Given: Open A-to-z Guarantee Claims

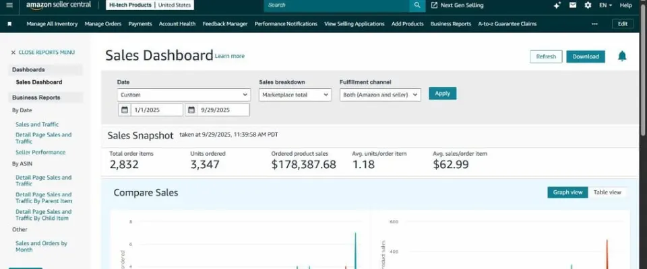Looking at the screenshot, I should [x=507, y=24].
